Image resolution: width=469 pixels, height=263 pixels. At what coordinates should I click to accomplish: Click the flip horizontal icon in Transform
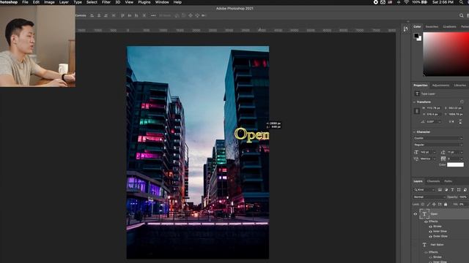[x=451, y=122]
